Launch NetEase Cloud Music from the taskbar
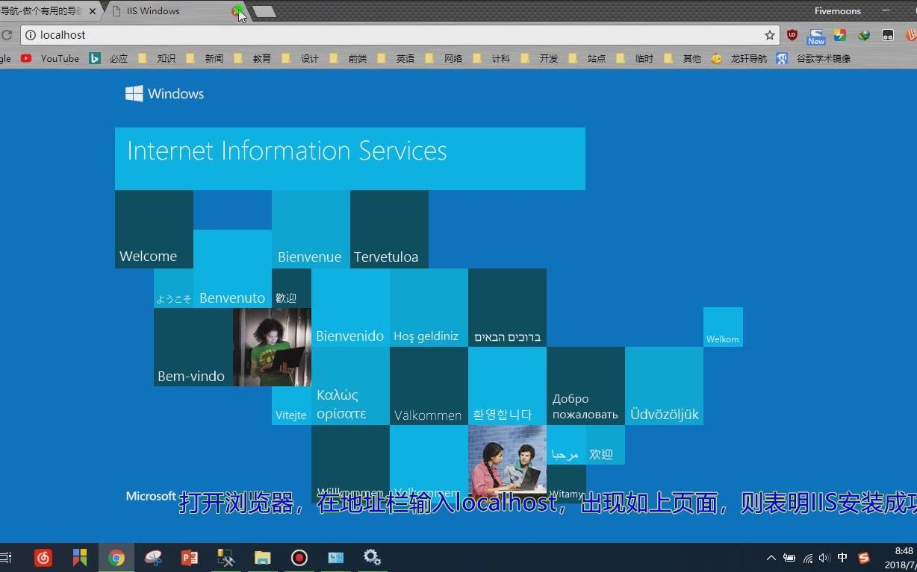The image size is (917, 572). click(43, 557)
